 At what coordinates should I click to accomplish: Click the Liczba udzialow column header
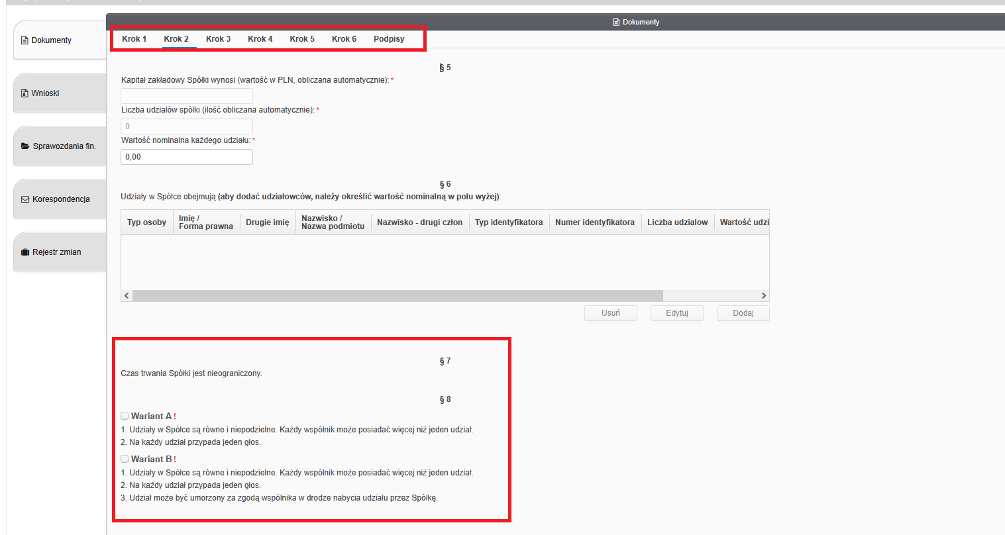point(678,222)
